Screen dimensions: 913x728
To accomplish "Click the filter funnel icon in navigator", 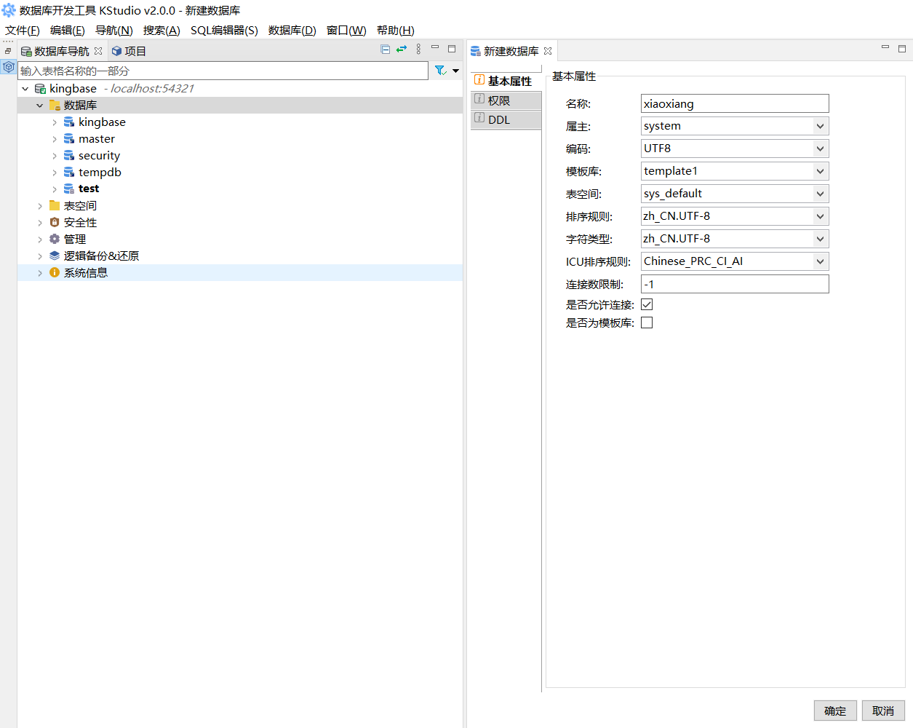I will [x=440, y=71].
